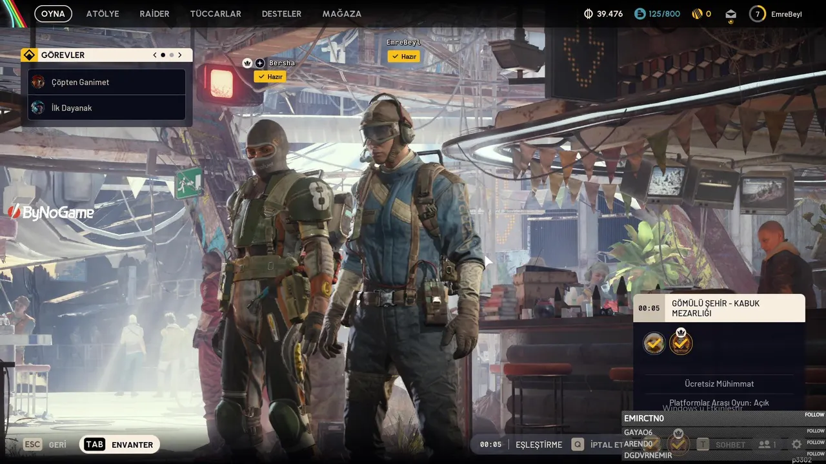Image resolution: width=826 pixels, height=464 pixels.
Task: Open the level 7 profile ring
Action: pyautogui.click(x=758, y=14)
